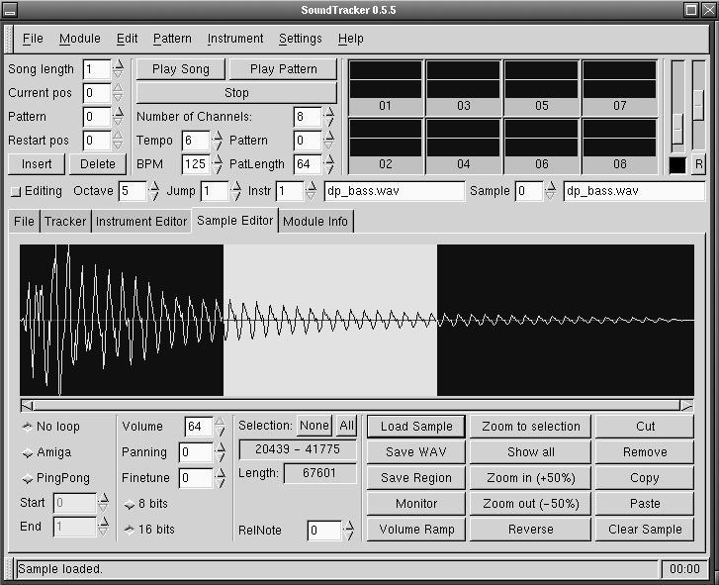Enable the Editing checkbox
The image size is (719, 585).
[15, 191]
